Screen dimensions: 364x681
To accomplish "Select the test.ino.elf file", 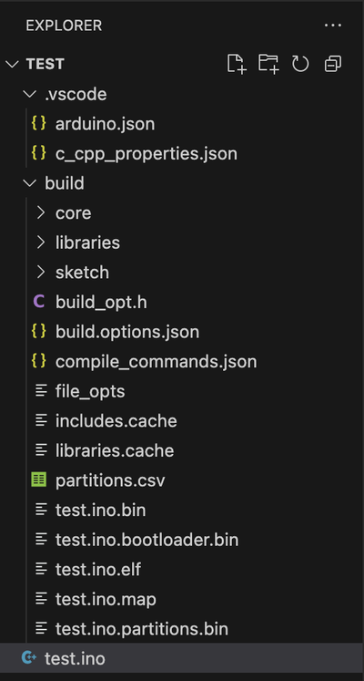I will pos(182,570).
